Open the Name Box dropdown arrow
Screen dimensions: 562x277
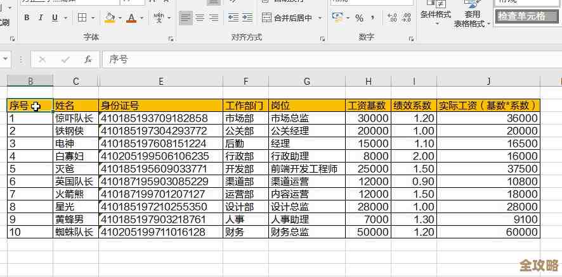(5, 59)
